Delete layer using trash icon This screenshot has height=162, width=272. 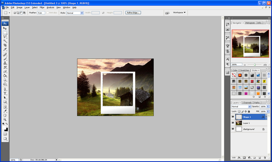click(265, 158)
